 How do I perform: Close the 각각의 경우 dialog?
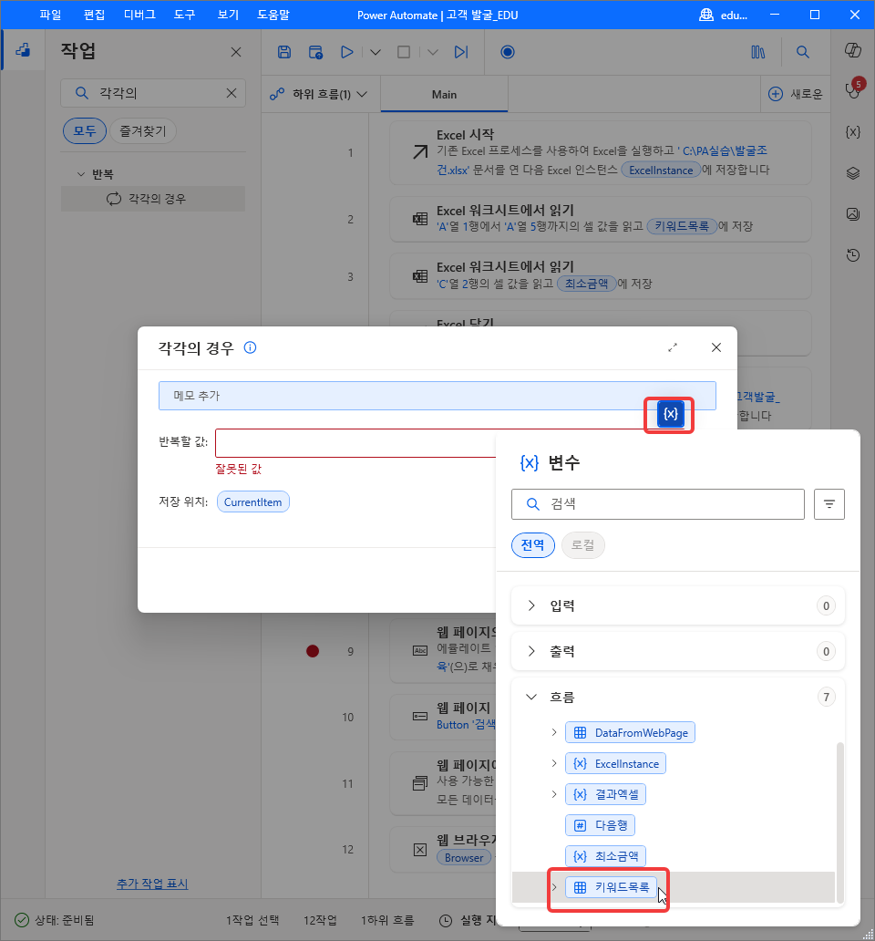[716, 347]
